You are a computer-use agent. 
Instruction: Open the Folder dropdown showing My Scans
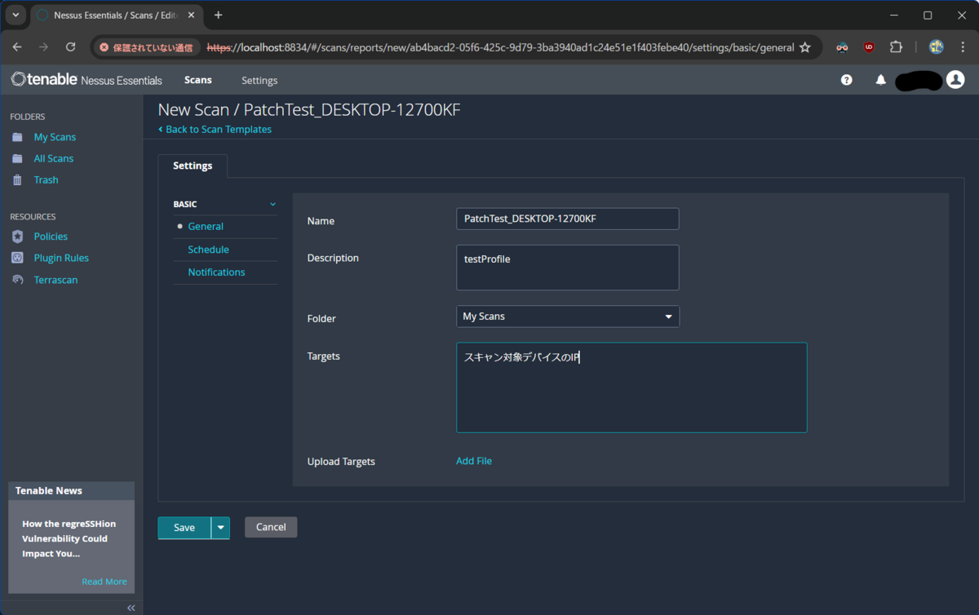568,316
